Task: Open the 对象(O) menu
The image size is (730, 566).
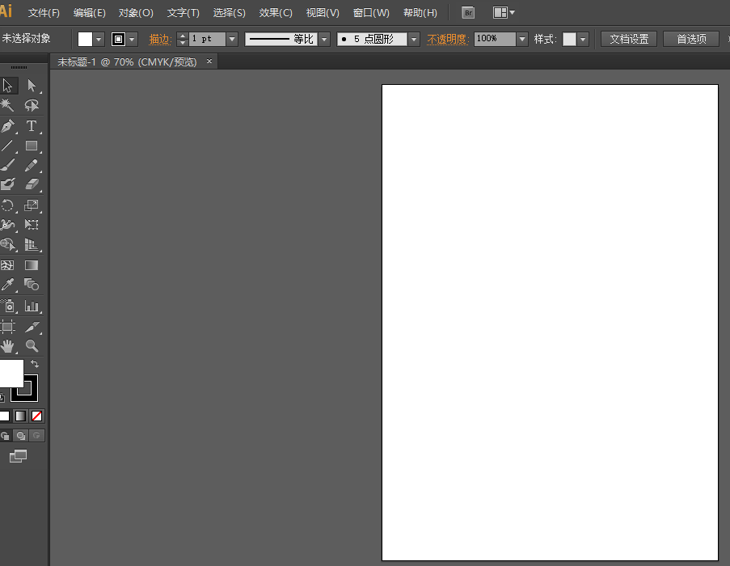Action: click(x=136, y=13)
